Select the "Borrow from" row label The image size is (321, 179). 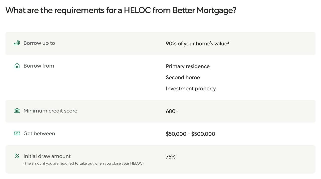[39, 66]
